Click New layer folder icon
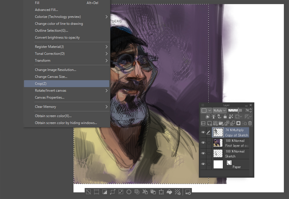Image resolution: width=289 pixels, height=199 pixels. 221,123
